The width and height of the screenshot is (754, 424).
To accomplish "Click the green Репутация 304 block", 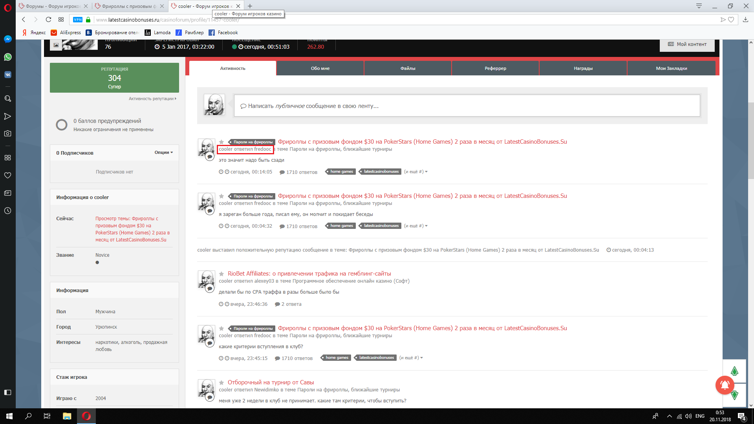I will tap(114, 78).
